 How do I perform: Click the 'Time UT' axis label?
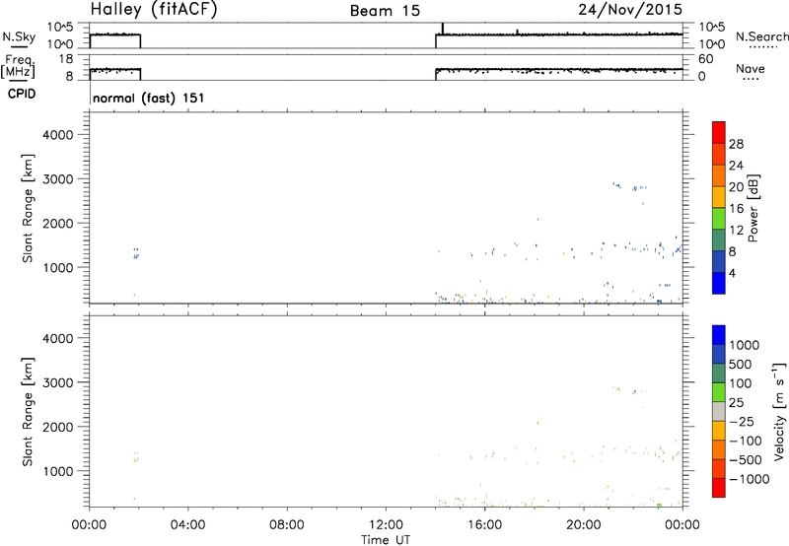[x=386, y=540]
